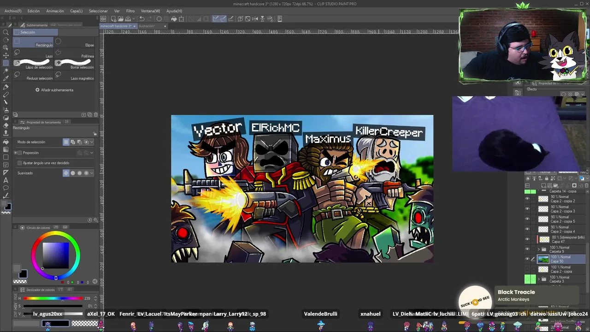This screenshot has height=332, width=590.
Task: Enable Ajustar ángulo una vez decidido checkbox
Action: (19, 163)
